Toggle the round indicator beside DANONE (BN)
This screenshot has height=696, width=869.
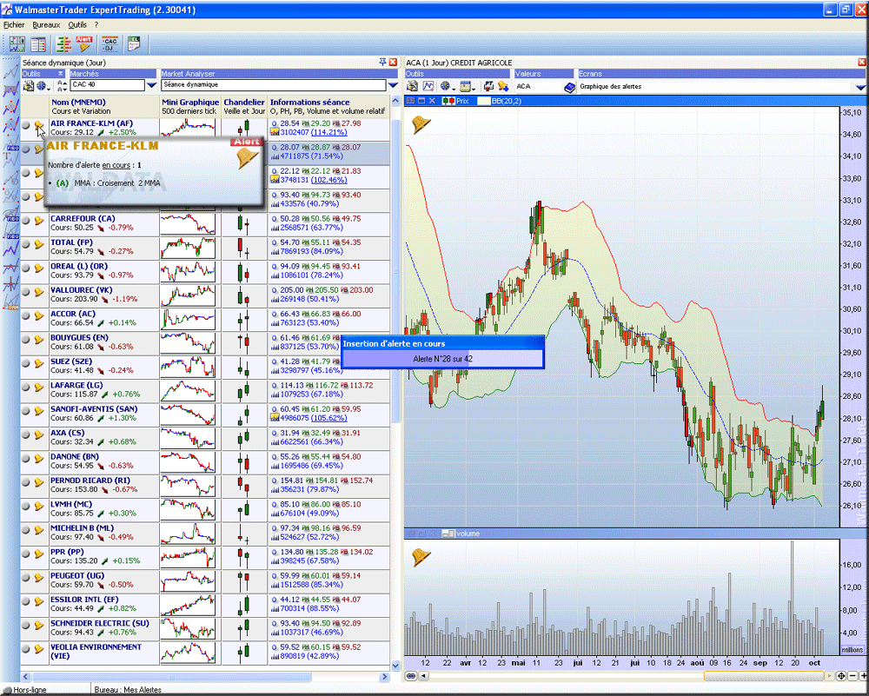tap(26, 459)
